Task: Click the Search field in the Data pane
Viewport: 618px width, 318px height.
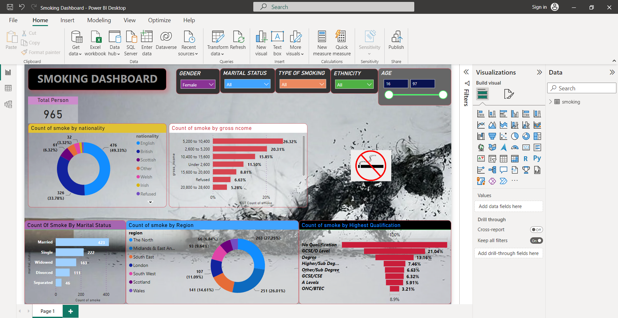Action: point(581,88)
